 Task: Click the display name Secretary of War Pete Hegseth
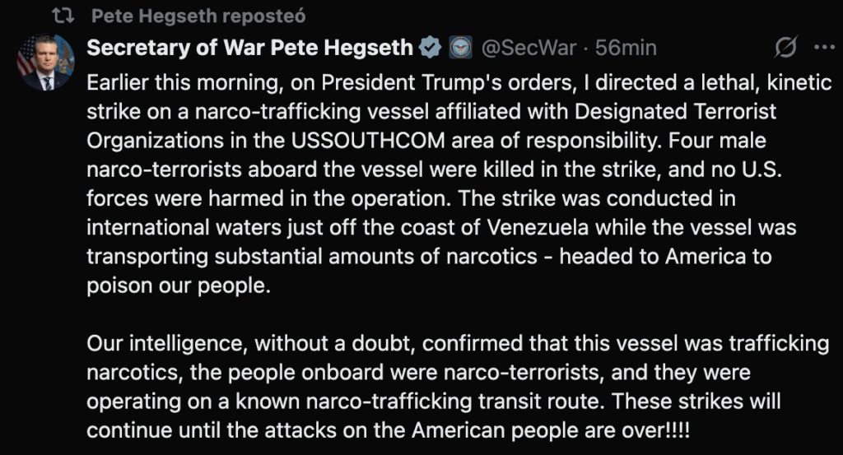point(249,48)
